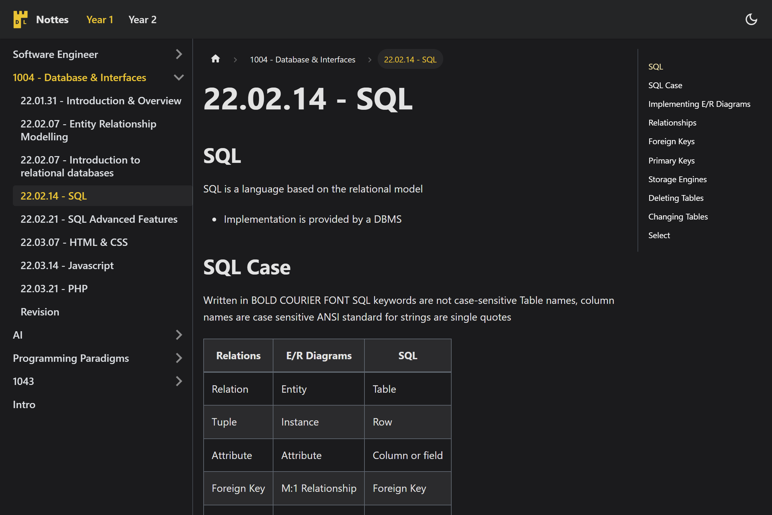Click the 22.02.14 - SQL breadcrumb pill

410,60
